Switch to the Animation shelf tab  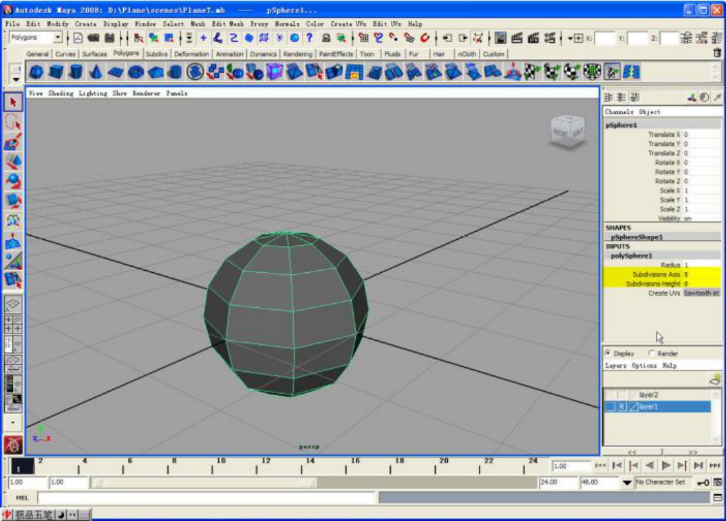(230, 54)
